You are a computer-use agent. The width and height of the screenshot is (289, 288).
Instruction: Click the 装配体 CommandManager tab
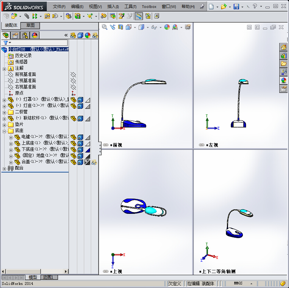tap(11, 25)
